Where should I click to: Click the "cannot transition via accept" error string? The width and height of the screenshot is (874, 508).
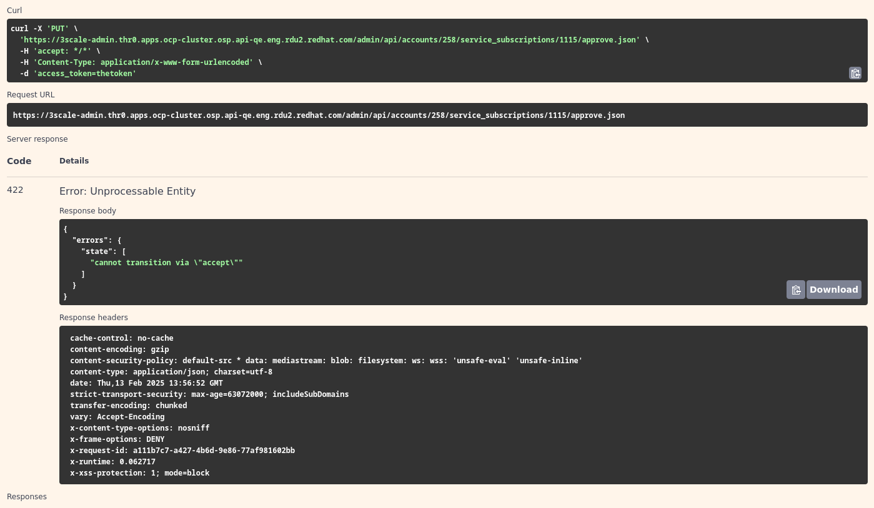coord(166,263)
